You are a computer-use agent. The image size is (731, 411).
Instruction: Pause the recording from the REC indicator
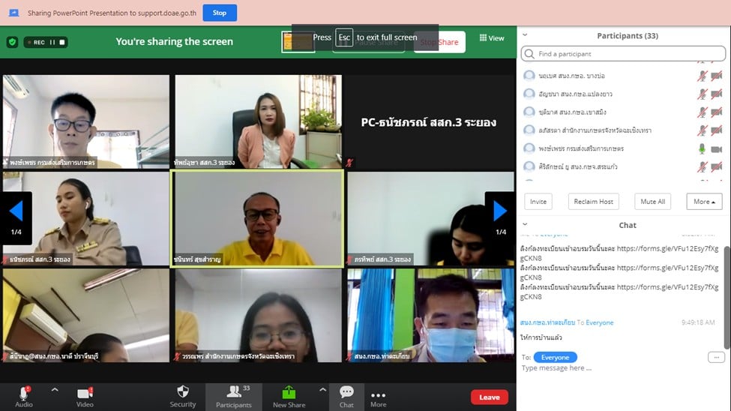pyautogui.click(x=52, y=42)
